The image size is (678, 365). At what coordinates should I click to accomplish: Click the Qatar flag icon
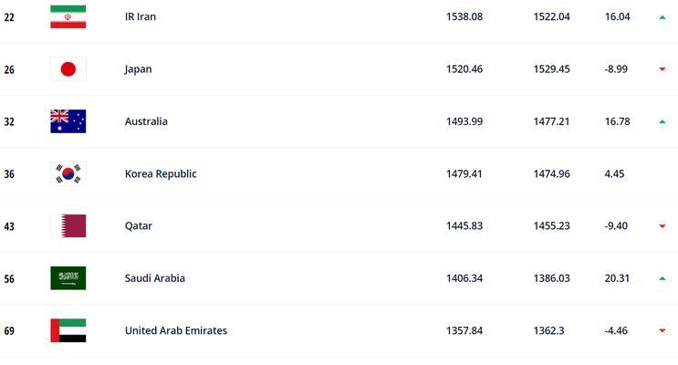(x=68, y=225)
